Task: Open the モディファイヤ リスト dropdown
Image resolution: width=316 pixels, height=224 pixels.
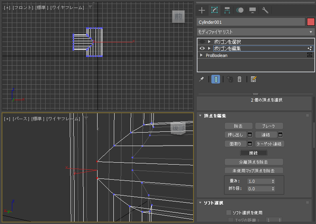Action: (x=256, y=32)
